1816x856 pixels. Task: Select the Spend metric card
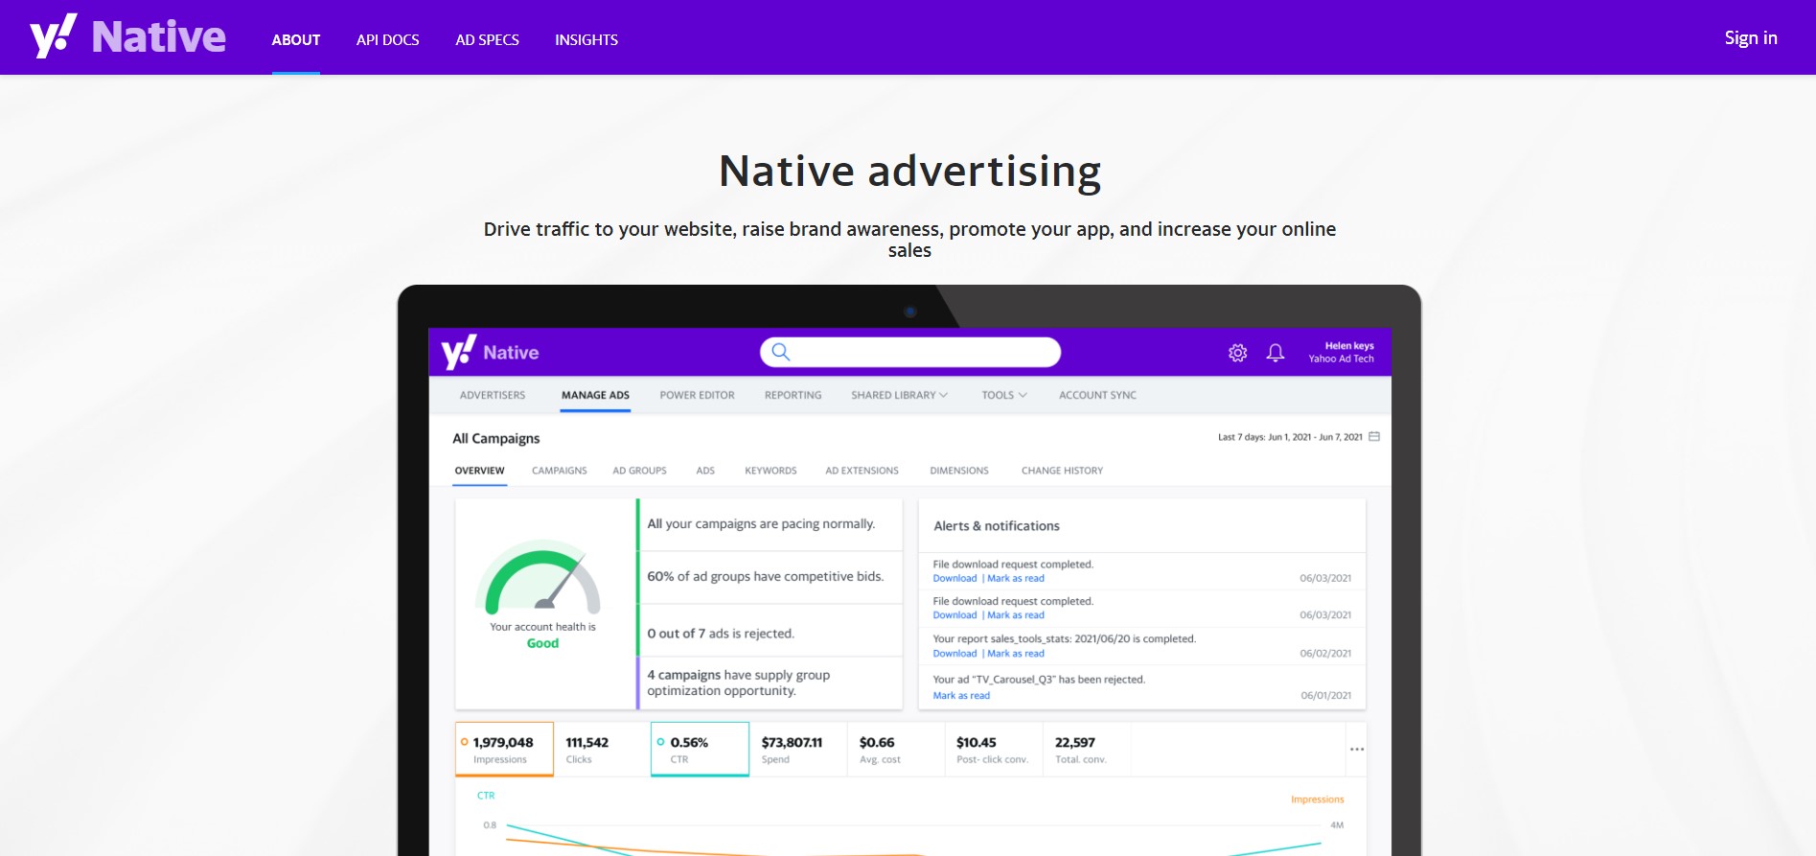pos(797,749)
